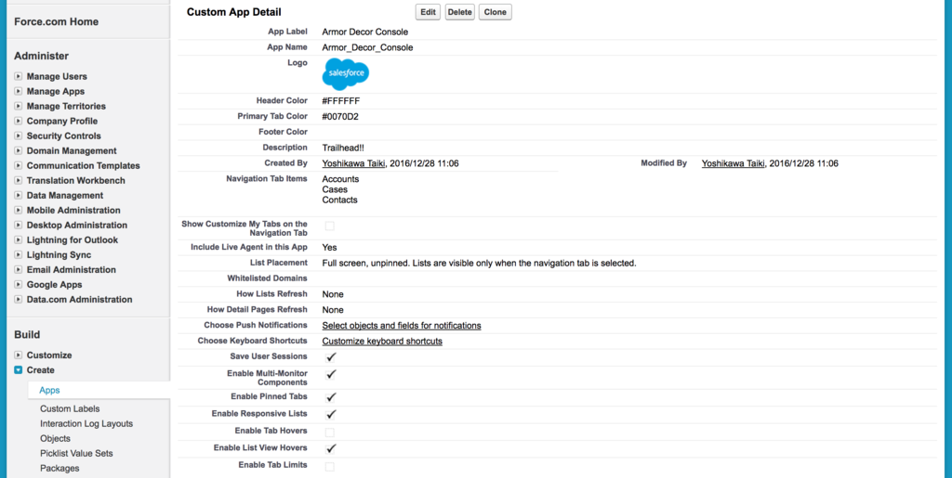This screenshot has width=952, height=478.
Task: Open Interaction Log Layouts
Action: coord(86,424)
